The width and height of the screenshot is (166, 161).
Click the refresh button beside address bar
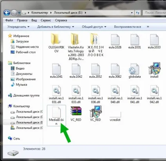tap(137, 13)
